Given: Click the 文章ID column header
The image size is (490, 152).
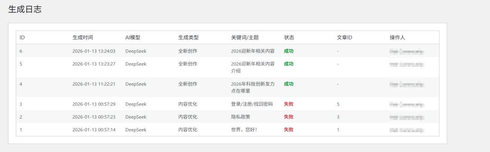Looking at the screenshot, I should point(345,38).
